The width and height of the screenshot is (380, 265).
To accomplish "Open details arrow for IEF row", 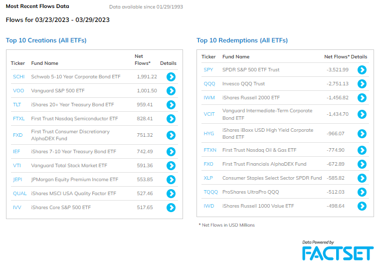I will tap(171, 152).
